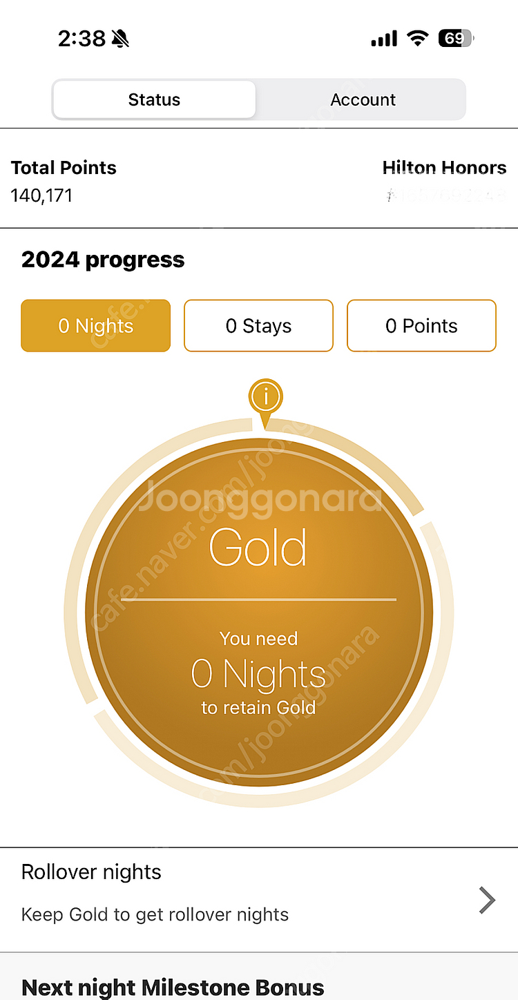This screenshot has height=1000, width=518.
Task: Select the 0 Nights progress view
Action: 96,326
